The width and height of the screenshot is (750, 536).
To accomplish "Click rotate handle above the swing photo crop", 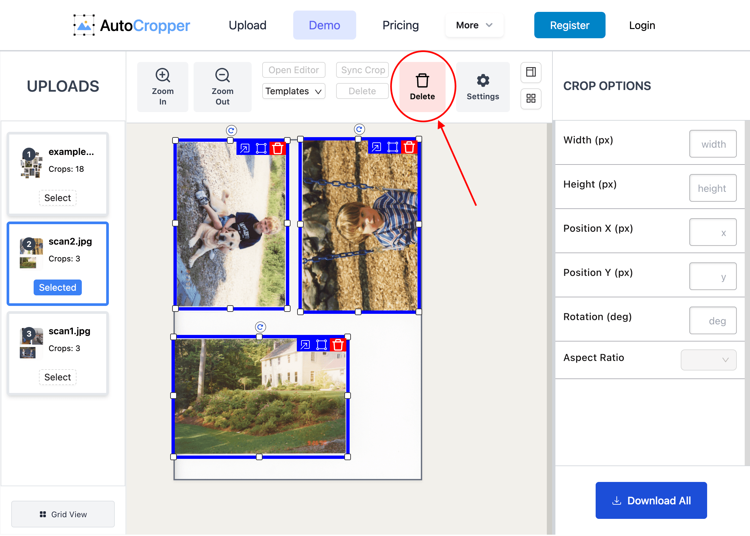I will coord(359,129).
